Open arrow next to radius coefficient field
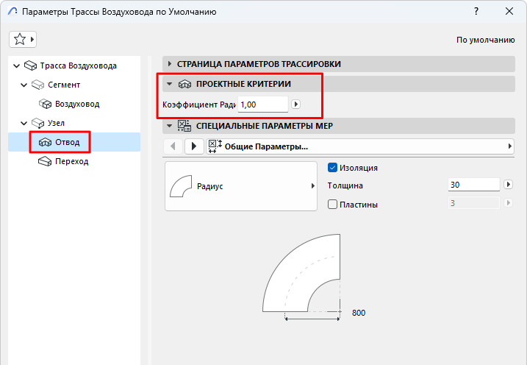 [295, 104]
